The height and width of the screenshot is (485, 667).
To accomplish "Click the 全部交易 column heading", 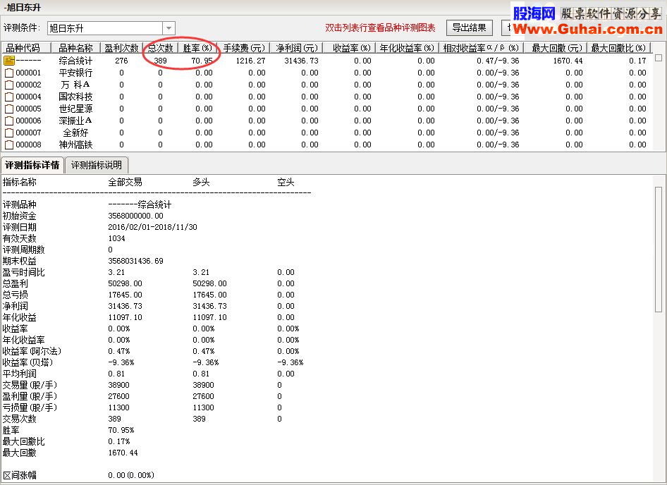I will 125,182.
